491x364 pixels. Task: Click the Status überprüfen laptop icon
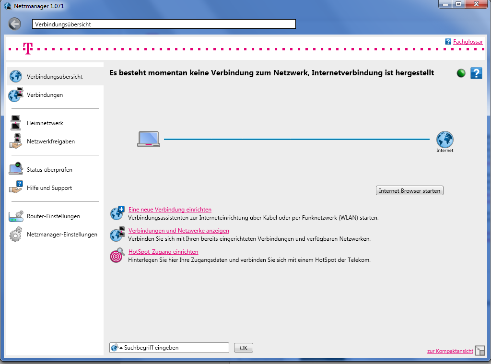[16, 168]
